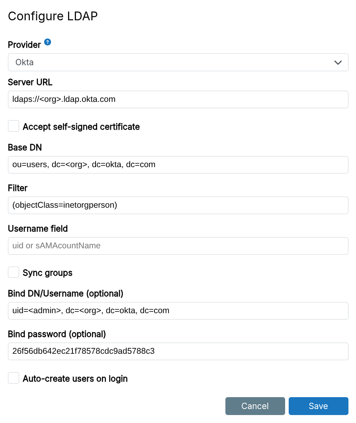Enable Auto-create users on login
Viewport: 356px width, 423px height.
(14, 378)
